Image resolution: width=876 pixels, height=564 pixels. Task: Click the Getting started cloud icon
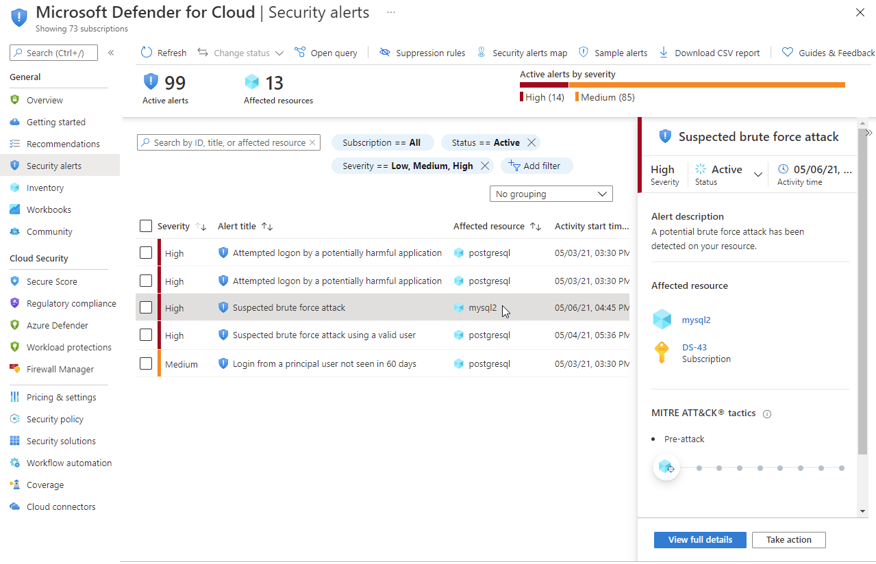click(15, 122)
